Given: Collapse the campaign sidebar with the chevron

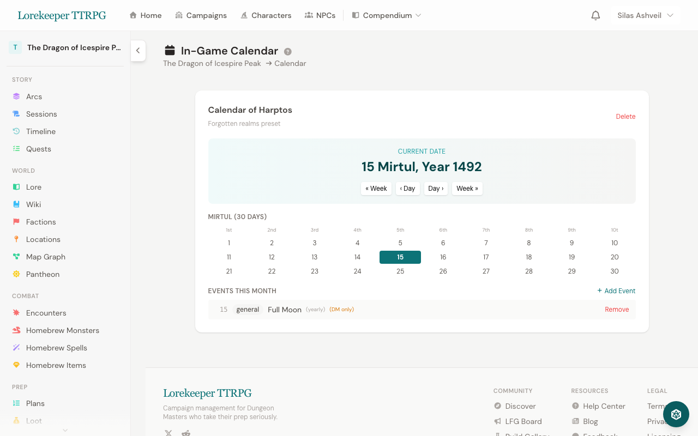Looking at the screenshot, I should pos(138,50).
